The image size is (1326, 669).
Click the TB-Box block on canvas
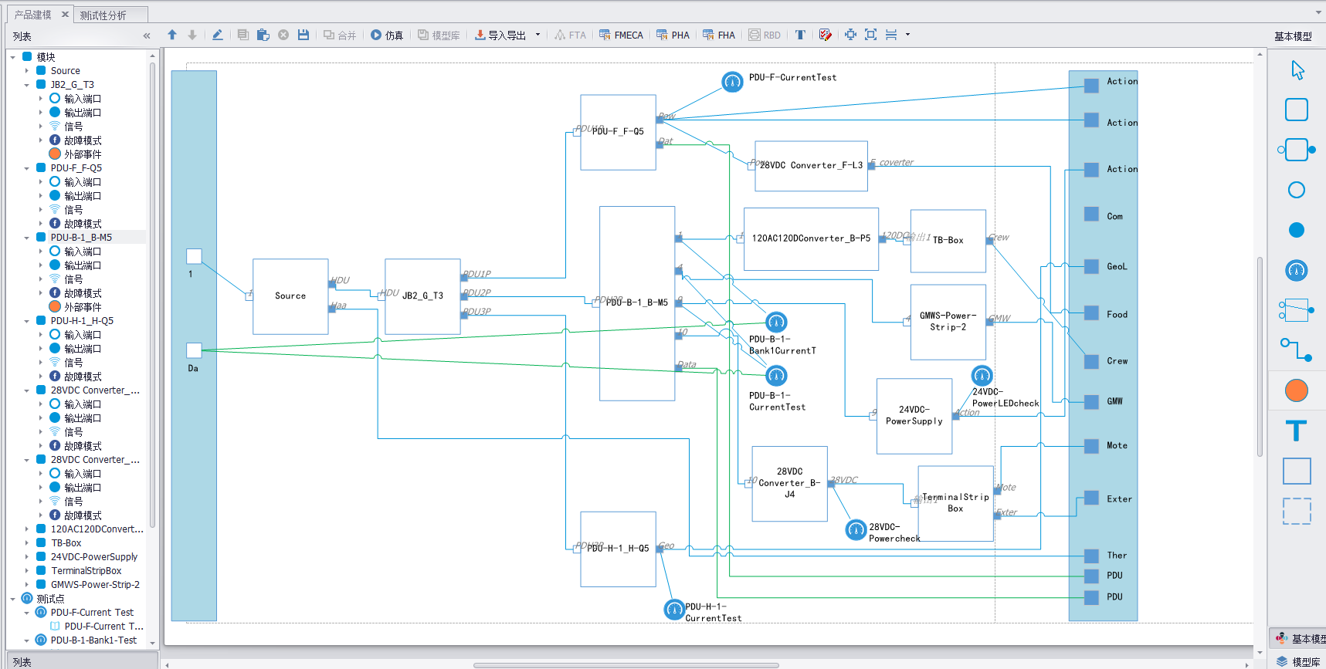point(948,241)
